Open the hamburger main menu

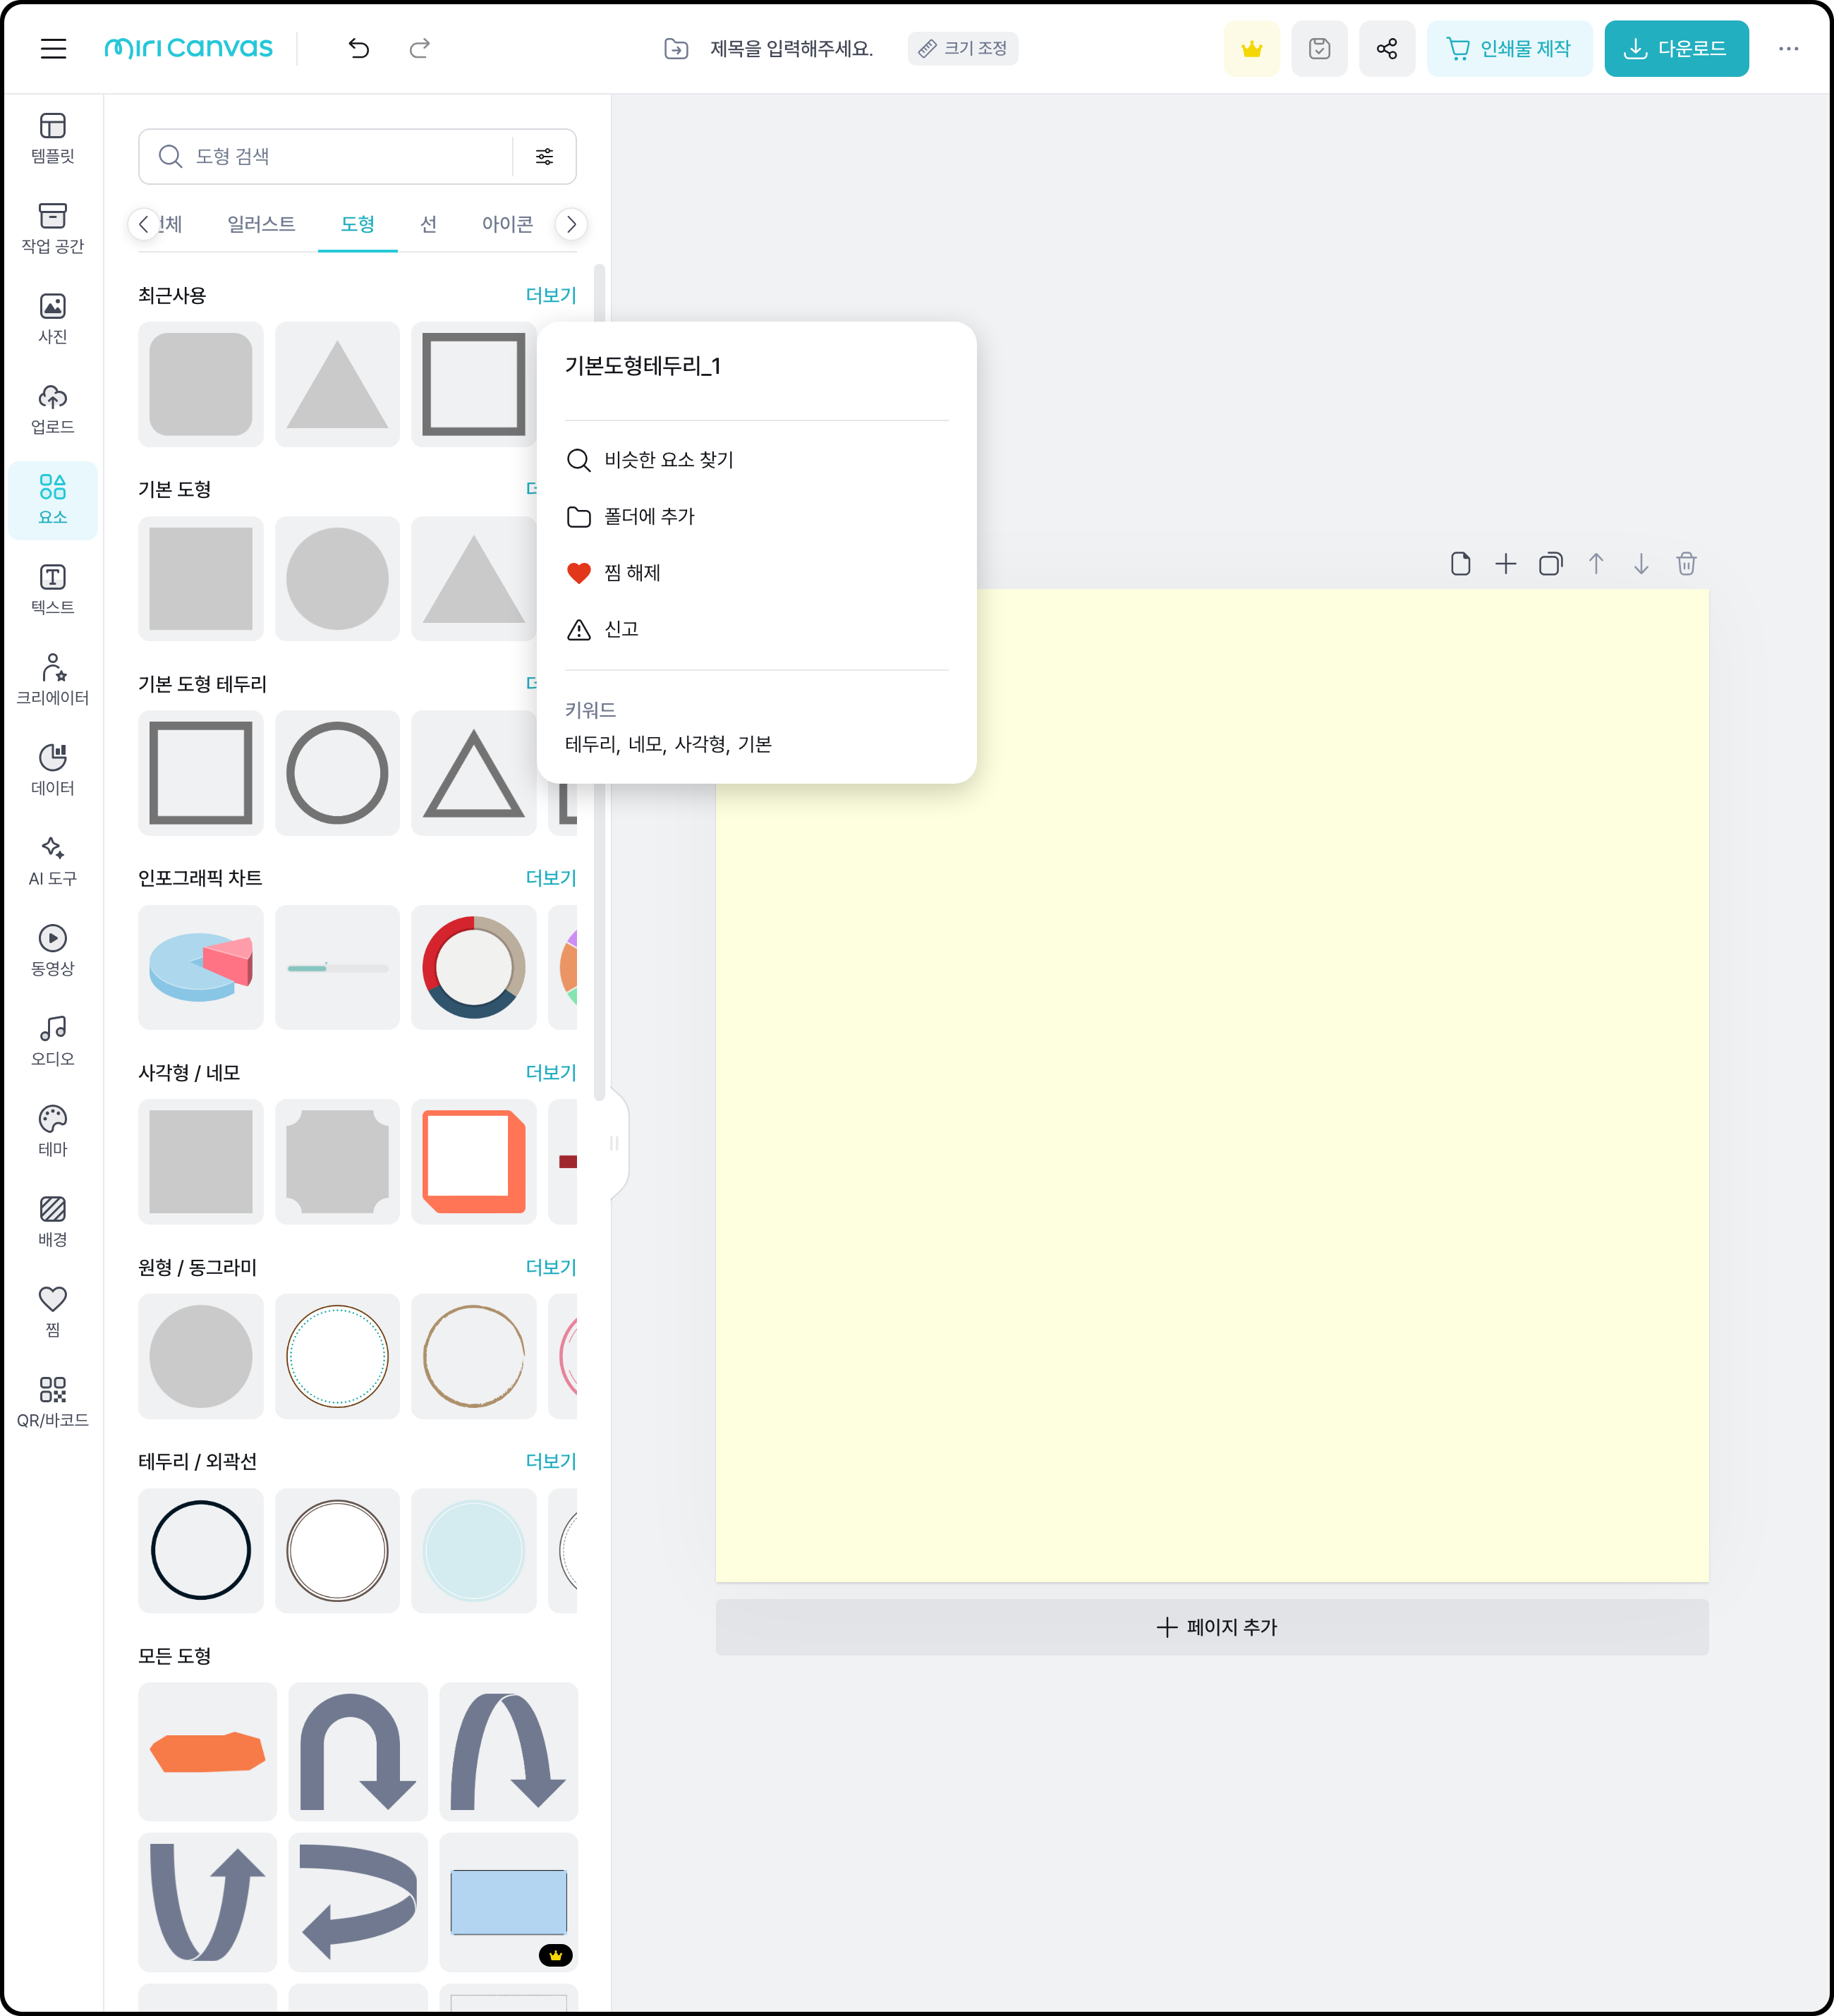(x=53, y=48)
